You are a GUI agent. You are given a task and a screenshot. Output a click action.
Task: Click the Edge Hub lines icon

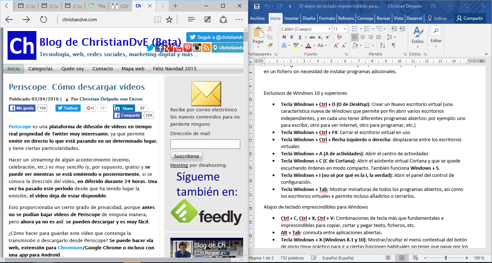(x=192, y=19)
